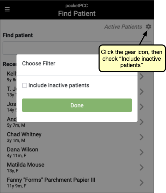Open the hamburger menu icon
The height and width of the screenshot is (193, 166).
point(7,9)
